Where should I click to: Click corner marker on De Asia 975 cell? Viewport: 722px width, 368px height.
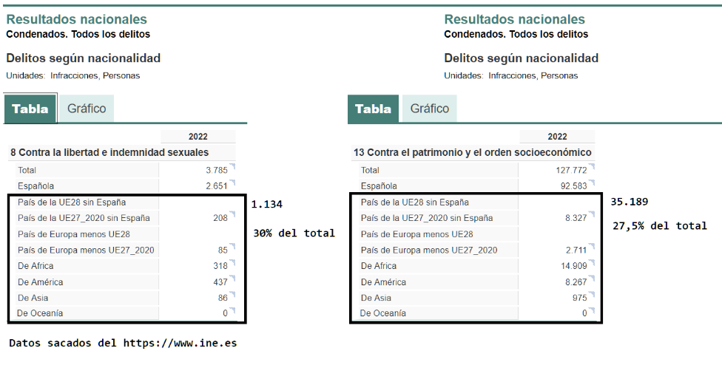point(592,294)
